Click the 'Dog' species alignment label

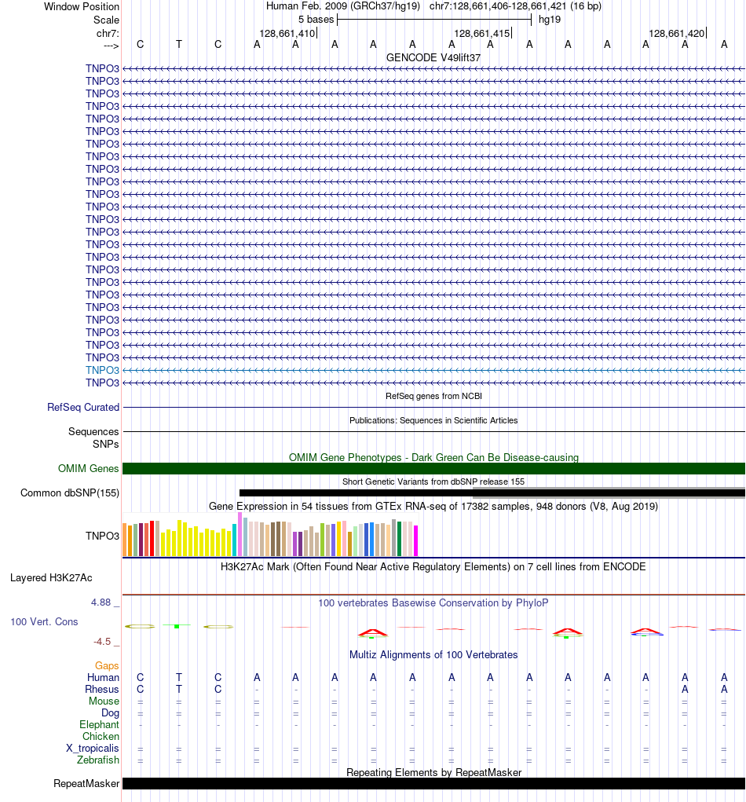[x=111, y=713]
